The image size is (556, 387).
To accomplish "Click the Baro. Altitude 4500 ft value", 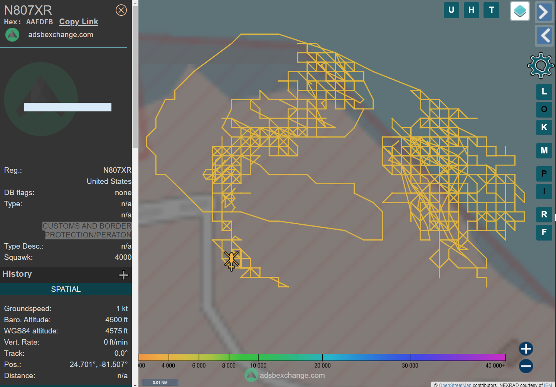I will point(116,320).
